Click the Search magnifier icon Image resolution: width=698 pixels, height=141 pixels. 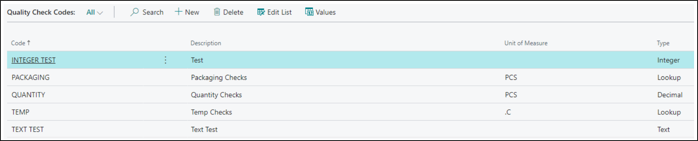(x=134, y=12)
